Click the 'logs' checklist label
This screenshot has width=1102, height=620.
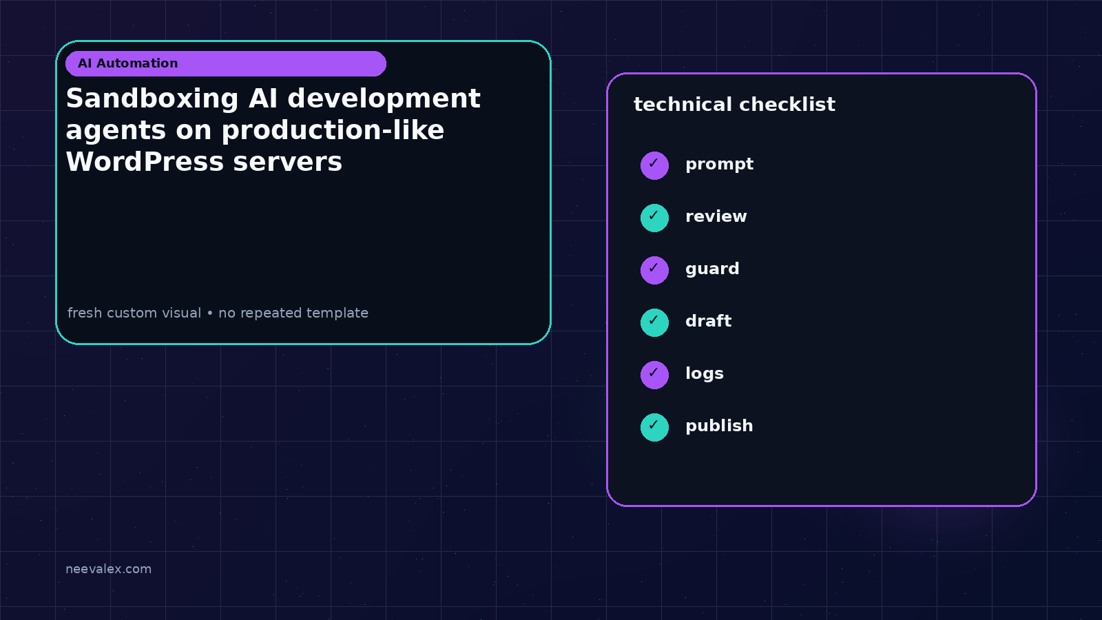pyautogui.click(x=704, y=374)
